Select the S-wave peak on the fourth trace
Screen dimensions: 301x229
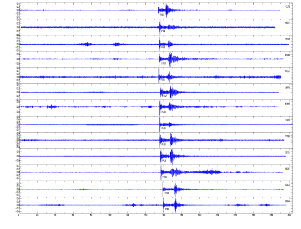170,59
